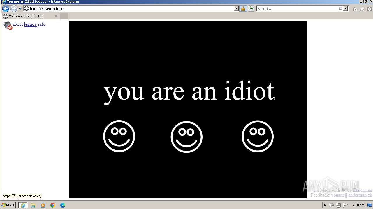Click the Action Center flag icon
The image size is (373, 209).
tap(345, 205)
